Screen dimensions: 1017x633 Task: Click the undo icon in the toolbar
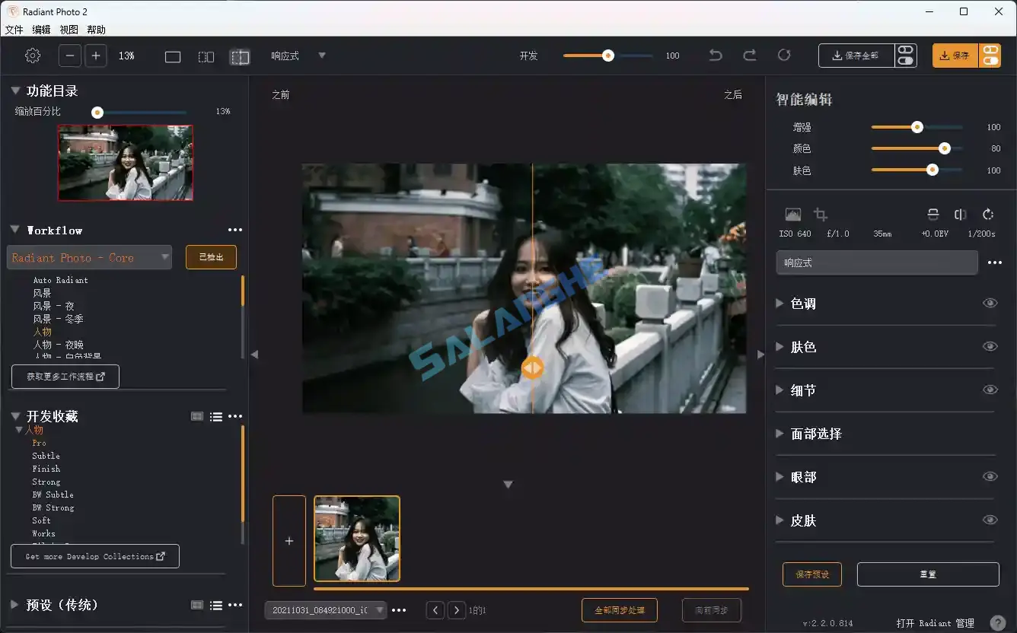[x=715, y=55]
